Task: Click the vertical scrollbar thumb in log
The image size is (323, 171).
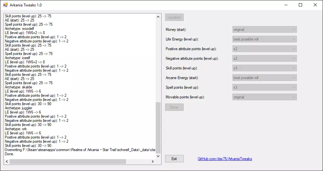Action: pyautogui.click(x=158, y=128)
